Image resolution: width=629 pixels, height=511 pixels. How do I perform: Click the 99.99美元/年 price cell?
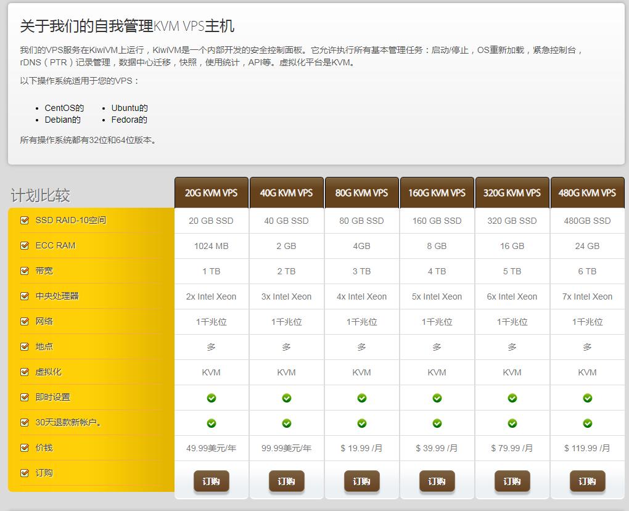(x=286, y=448)
